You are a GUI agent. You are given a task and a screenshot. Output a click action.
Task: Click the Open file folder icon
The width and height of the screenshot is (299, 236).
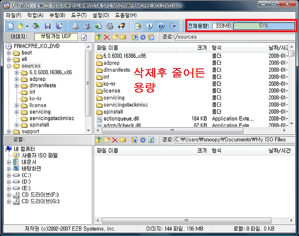20,26
